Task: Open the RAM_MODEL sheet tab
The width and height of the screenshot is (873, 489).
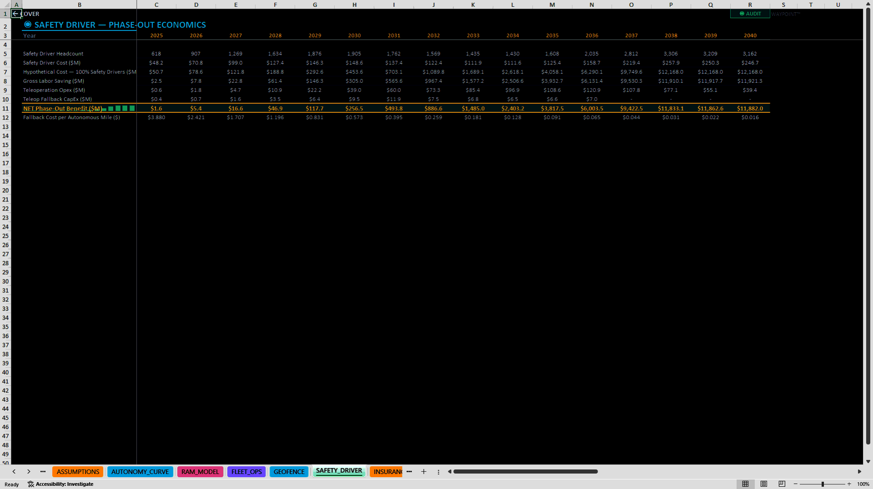Action: point(200,472)
